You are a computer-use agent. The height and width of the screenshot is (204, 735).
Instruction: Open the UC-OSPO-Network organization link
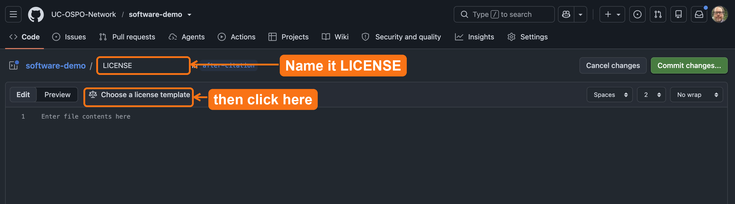[84, 14]
